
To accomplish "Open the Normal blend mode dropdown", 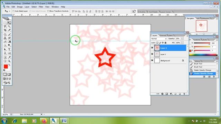I will point(159,39).
